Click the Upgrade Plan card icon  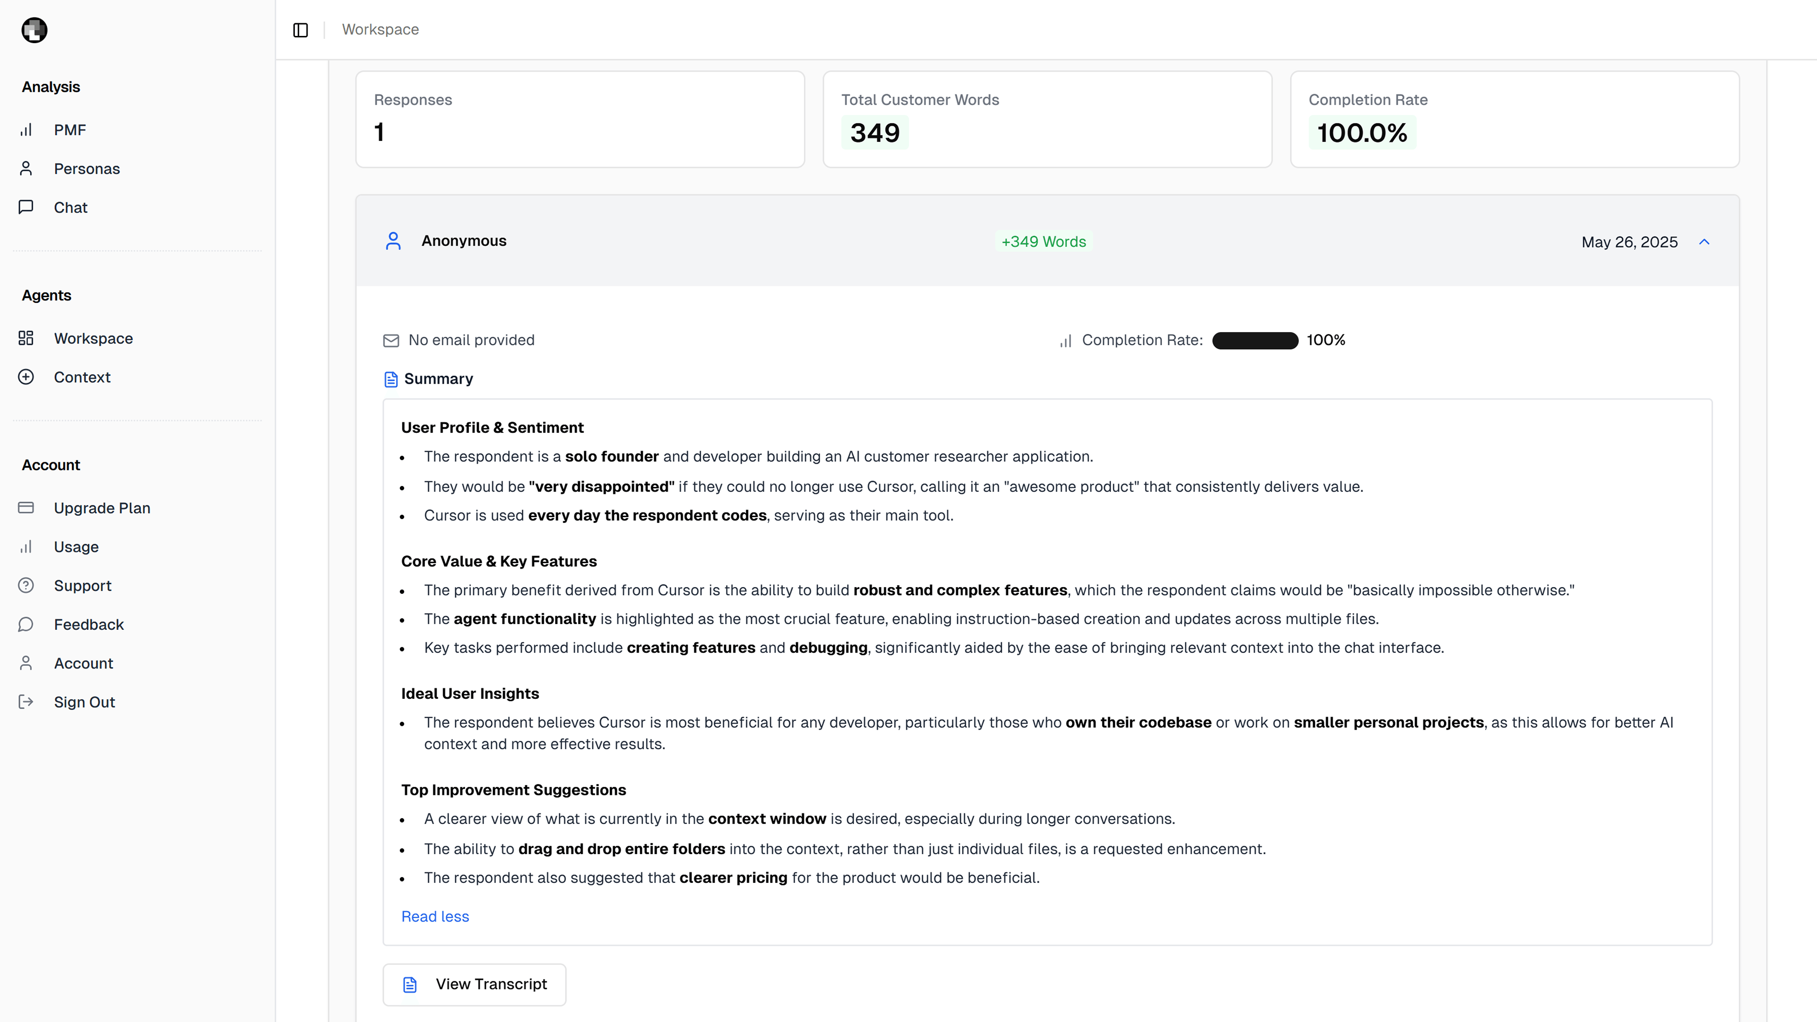pyautogui.click(x=26, y=508)
